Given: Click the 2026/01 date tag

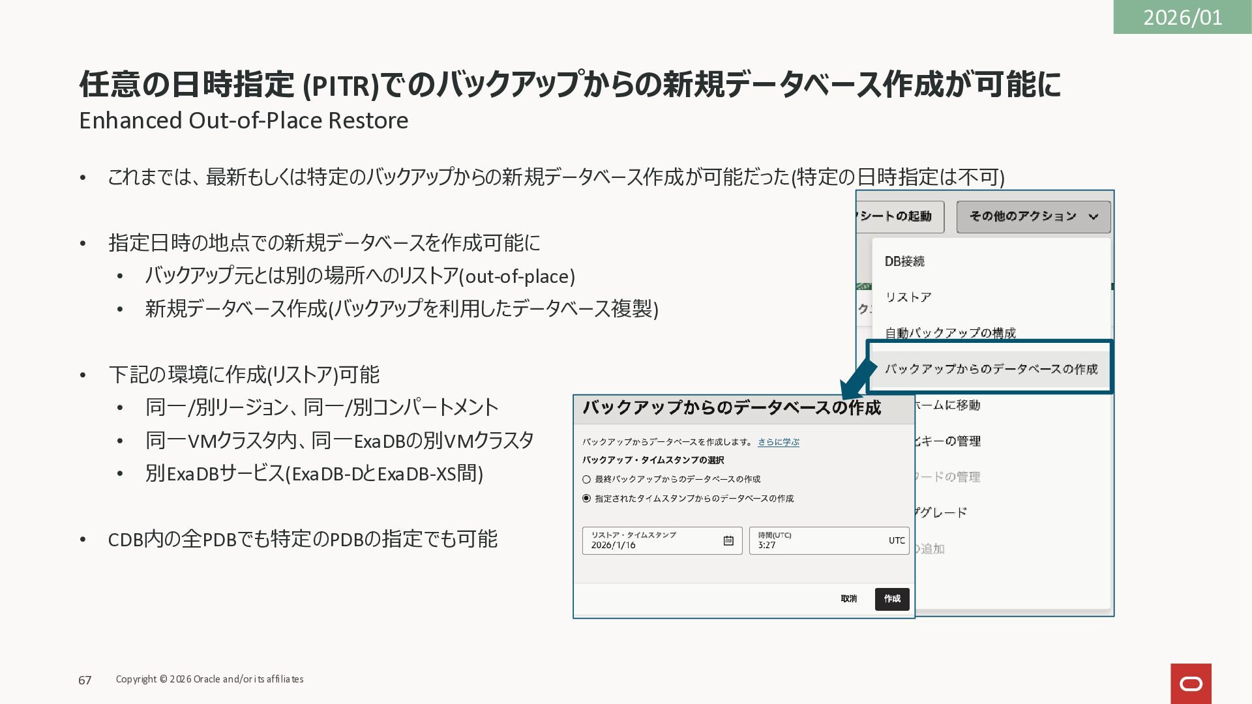Looking at the screenshot, I should [x=1182, y=17].
